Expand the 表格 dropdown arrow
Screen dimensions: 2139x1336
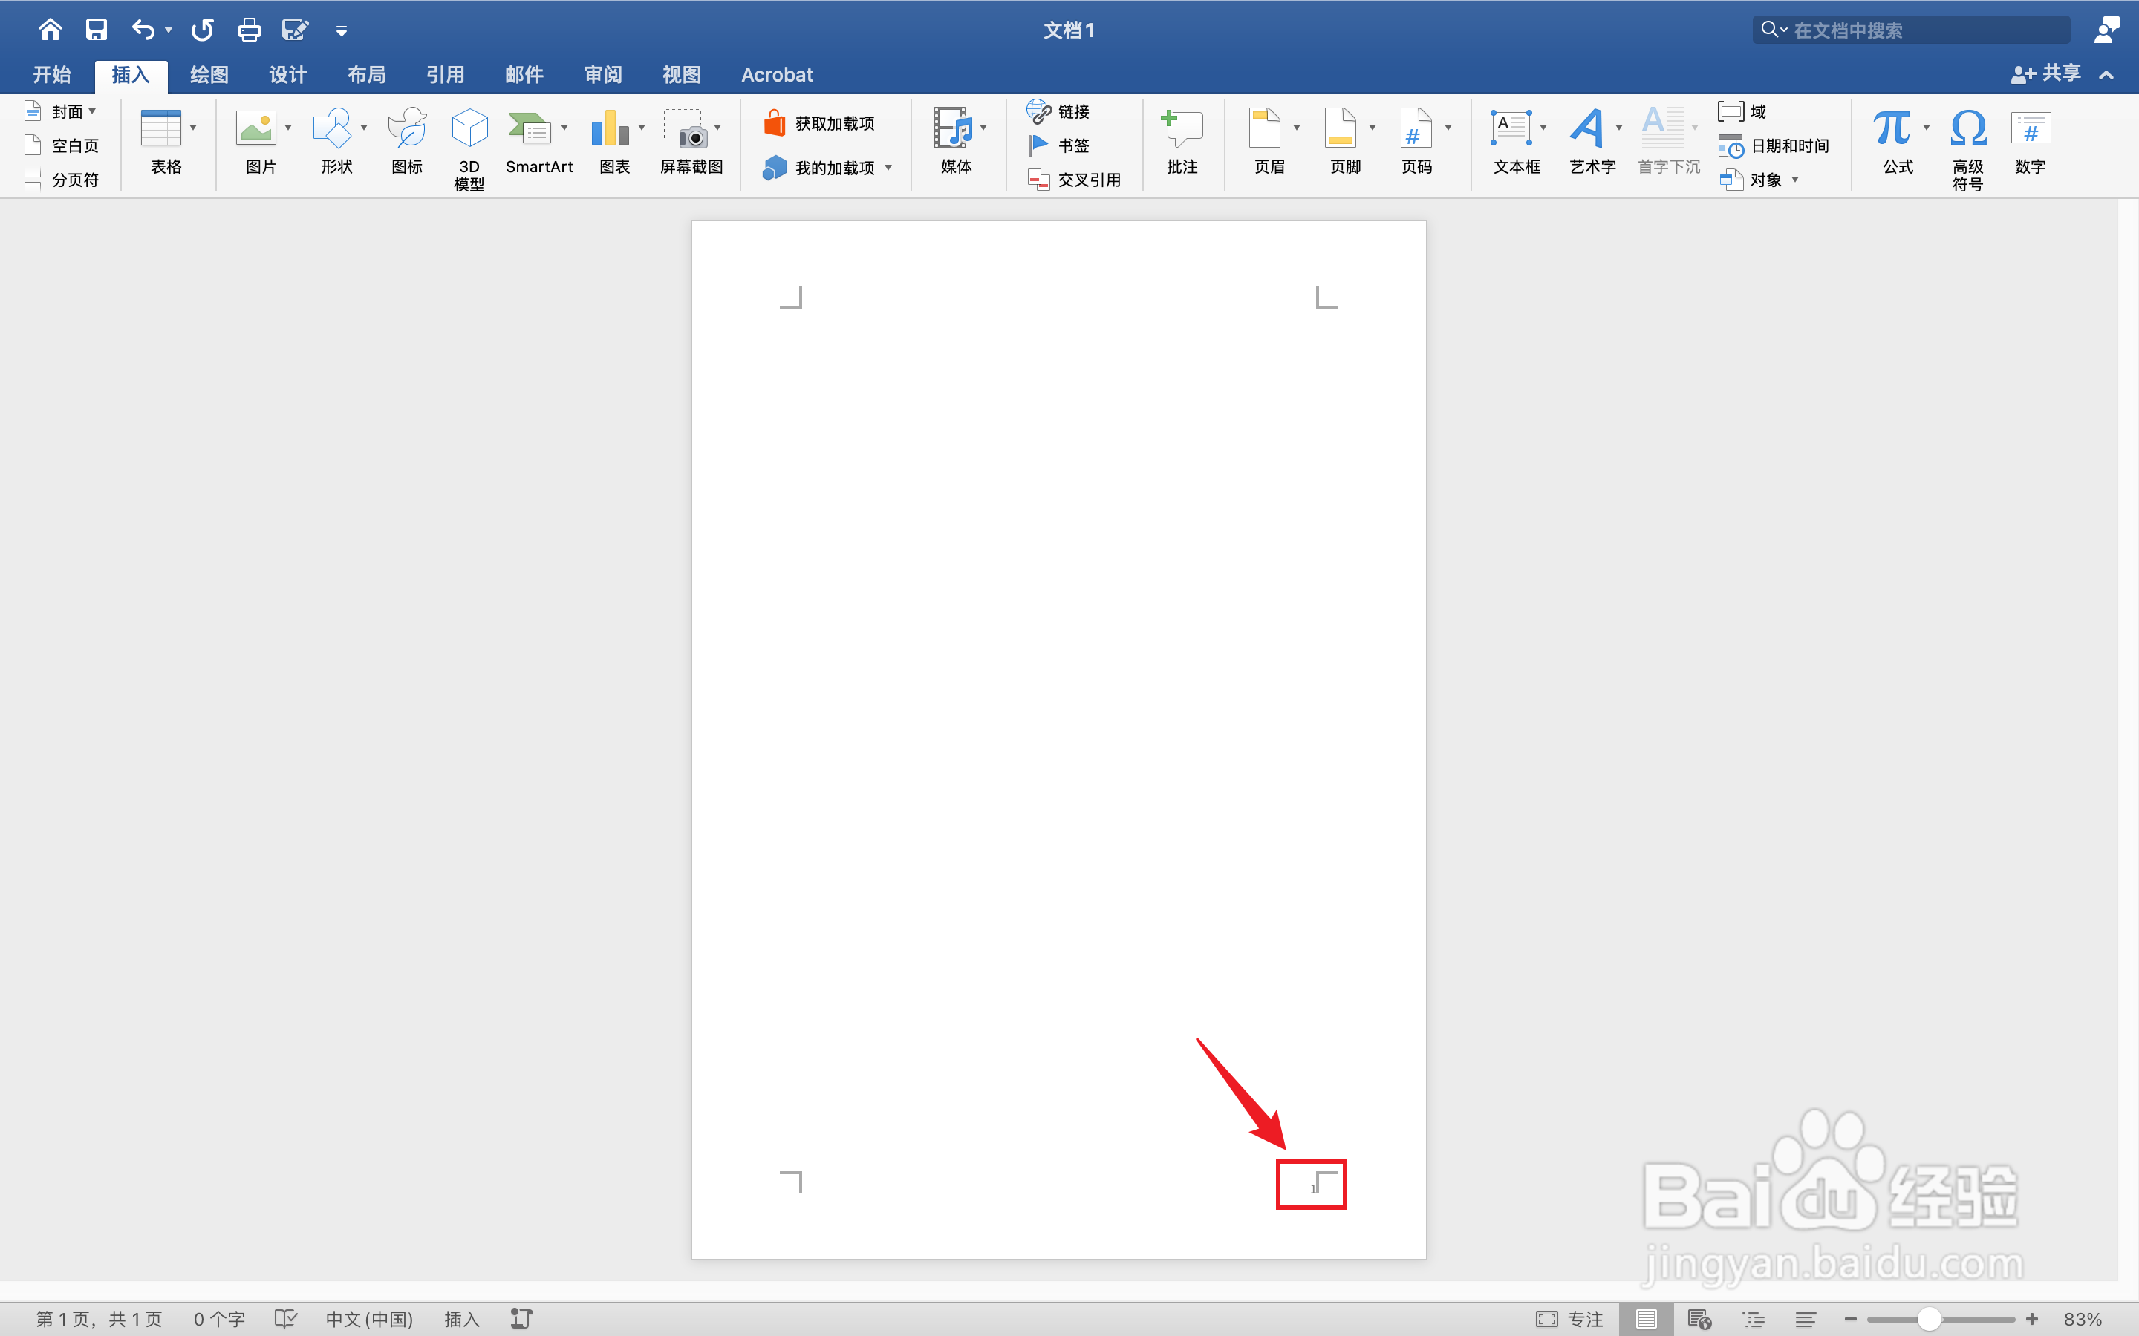(x=192, y=128)
